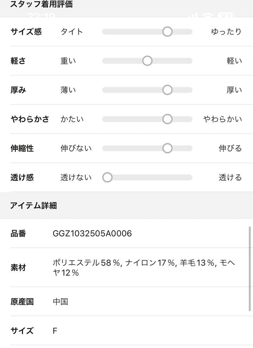This screenshot has width=253, height=348.
Task: Click the 軽さ slider handle
Action: click(147, 61)
